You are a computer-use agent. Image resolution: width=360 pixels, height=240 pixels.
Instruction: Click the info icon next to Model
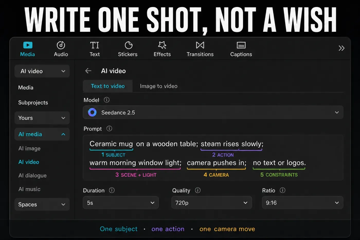click(106, 100)
